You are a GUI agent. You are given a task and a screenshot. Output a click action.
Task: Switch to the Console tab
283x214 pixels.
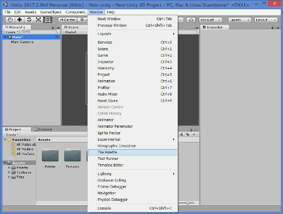43,129
